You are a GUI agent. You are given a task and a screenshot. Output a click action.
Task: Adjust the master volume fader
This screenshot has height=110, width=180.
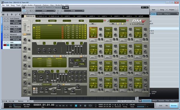point(25,25)
